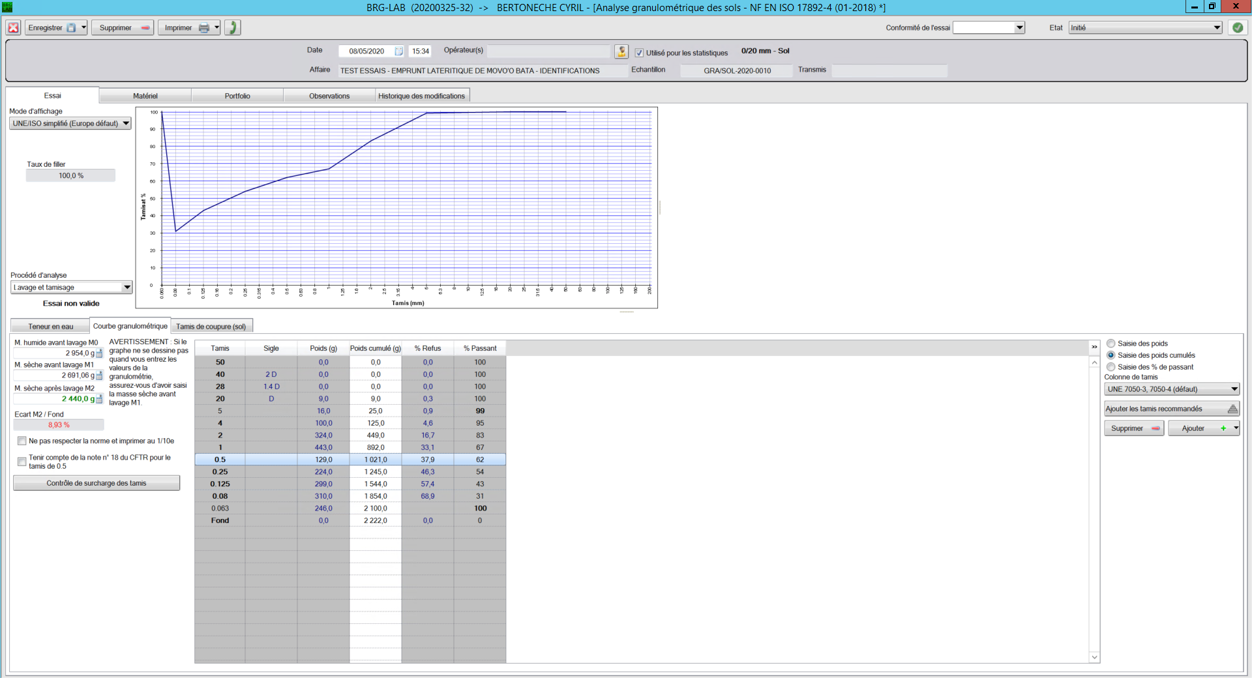Open the date picker calendar icon

398,52
